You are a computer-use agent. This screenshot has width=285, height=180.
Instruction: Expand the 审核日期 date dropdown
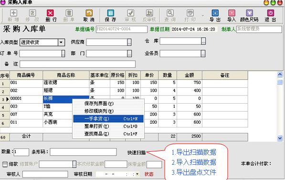tap(137, 174)
